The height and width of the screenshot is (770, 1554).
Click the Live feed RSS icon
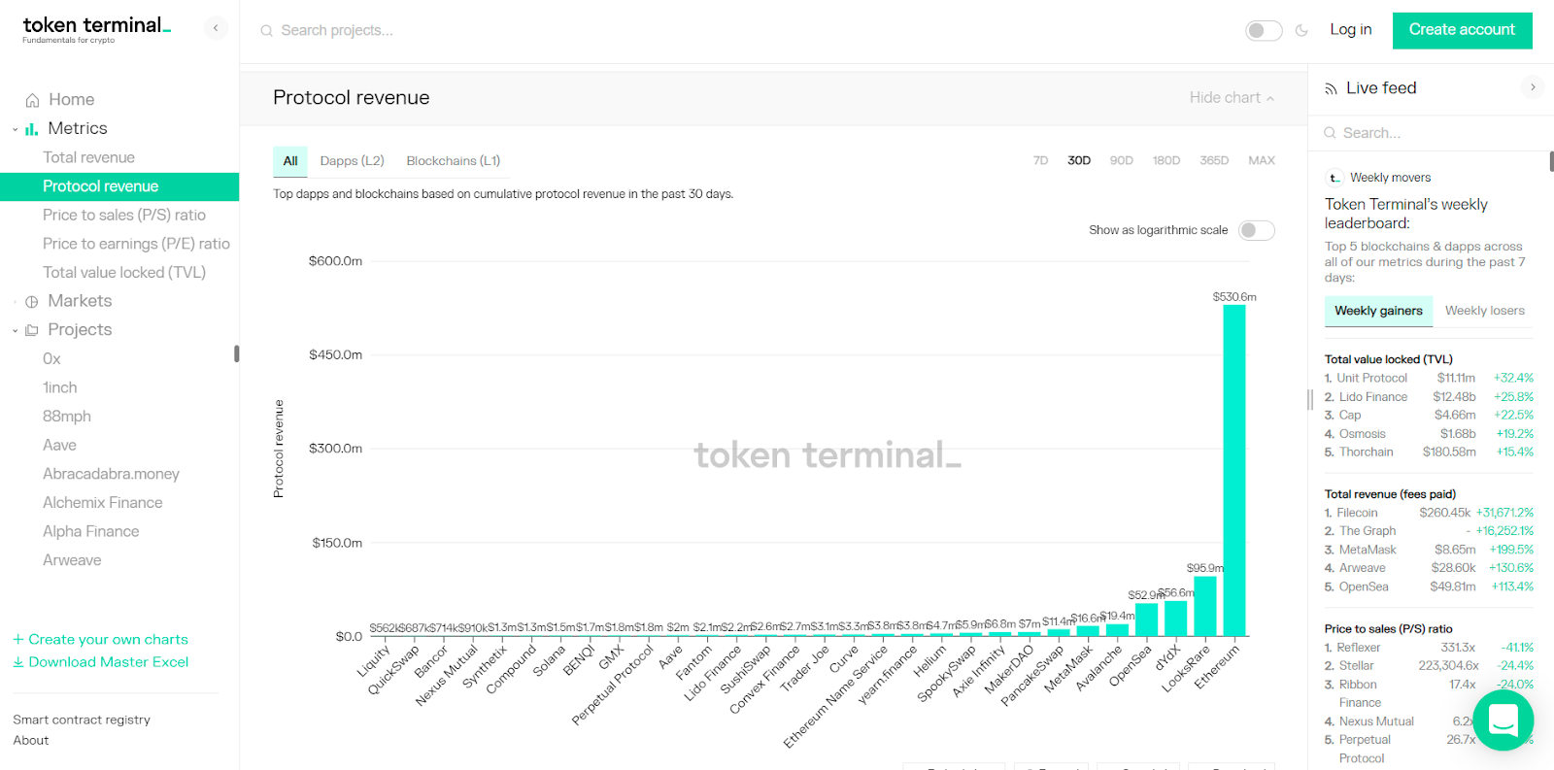pos(1331,88)
